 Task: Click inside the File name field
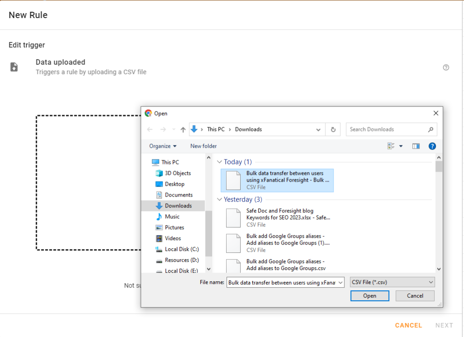(281, 282)
